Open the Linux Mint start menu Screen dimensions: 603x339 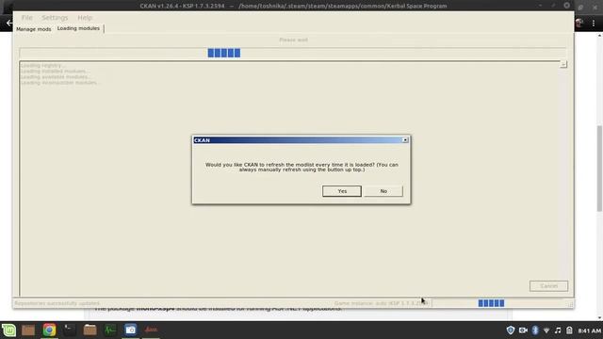[x=8, y=331]
